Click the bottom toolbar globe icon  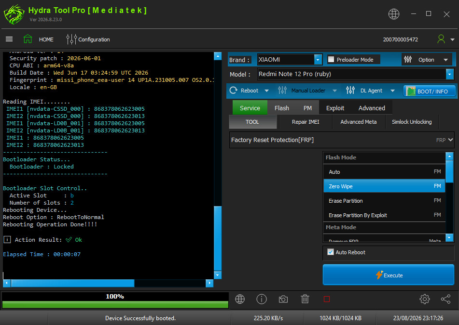pyautogui.click(x=240, y=299)
